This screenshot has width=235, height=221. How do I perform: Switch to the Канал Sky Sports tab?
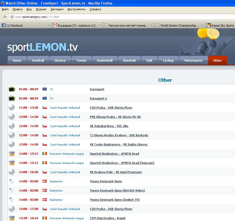[220, 25]
